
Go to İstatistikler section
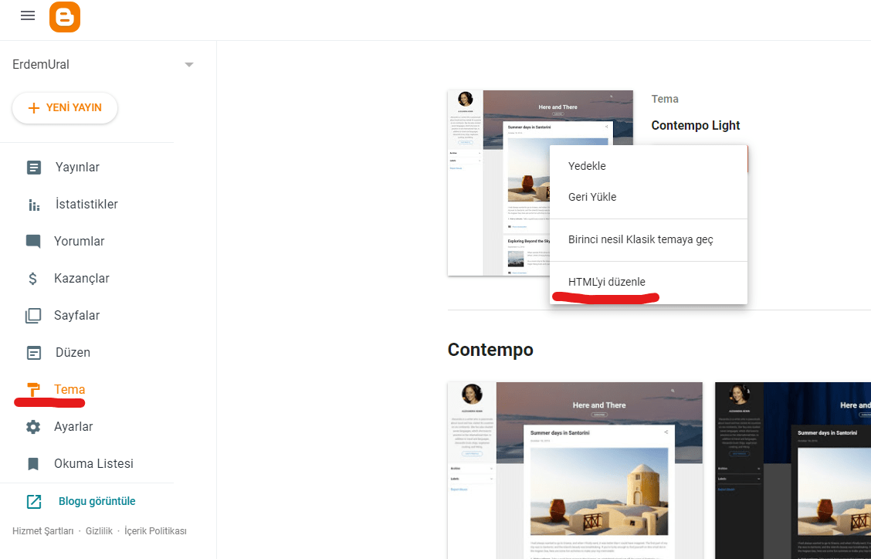pyautogui.click(x=86, y=205)
